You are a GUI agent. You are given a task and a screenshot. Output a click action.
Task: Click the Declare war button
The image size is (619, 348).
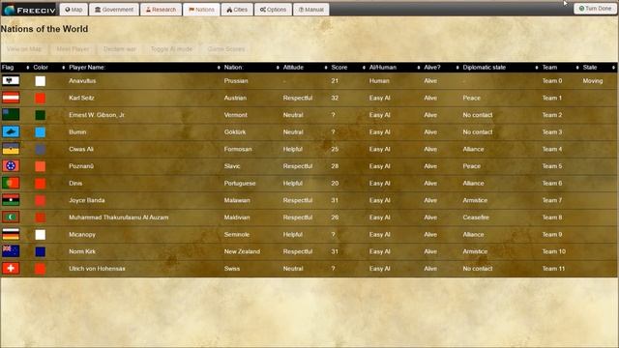point(120,49)
